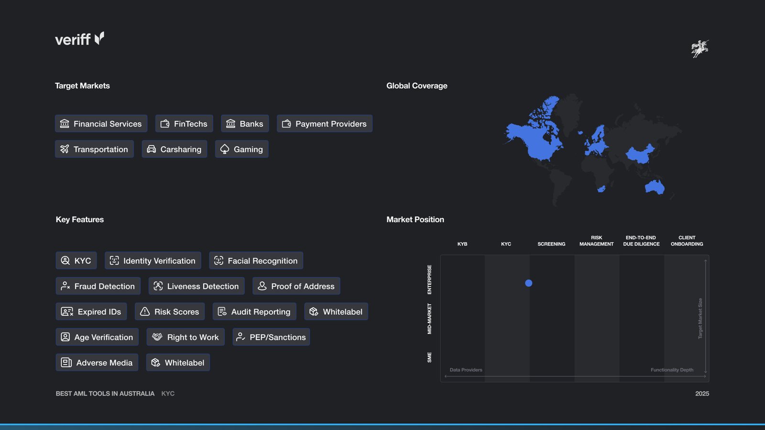Click the 'veriff' wordmark text
Screen dimensions: 765x430
coord(73,39)
